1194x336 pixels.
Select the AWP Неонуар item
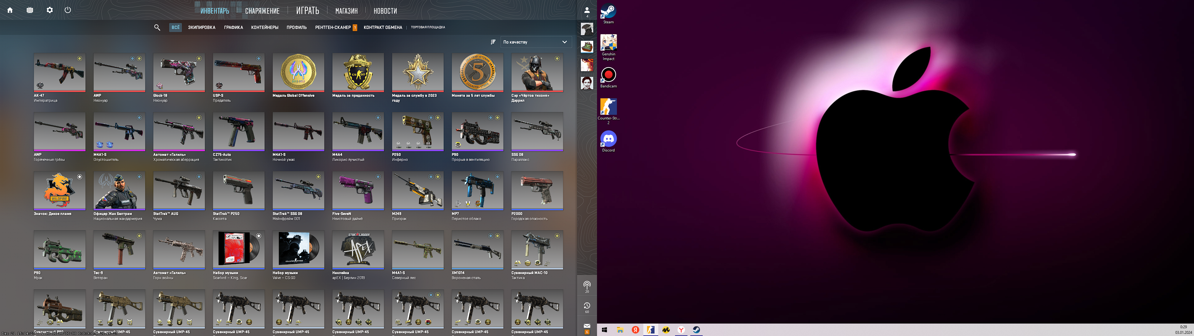coord(119,77)
